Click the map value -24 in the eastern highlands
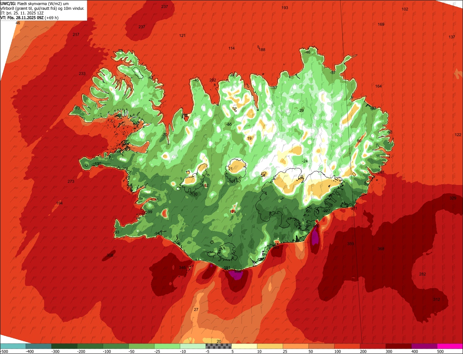 point(305,161)
